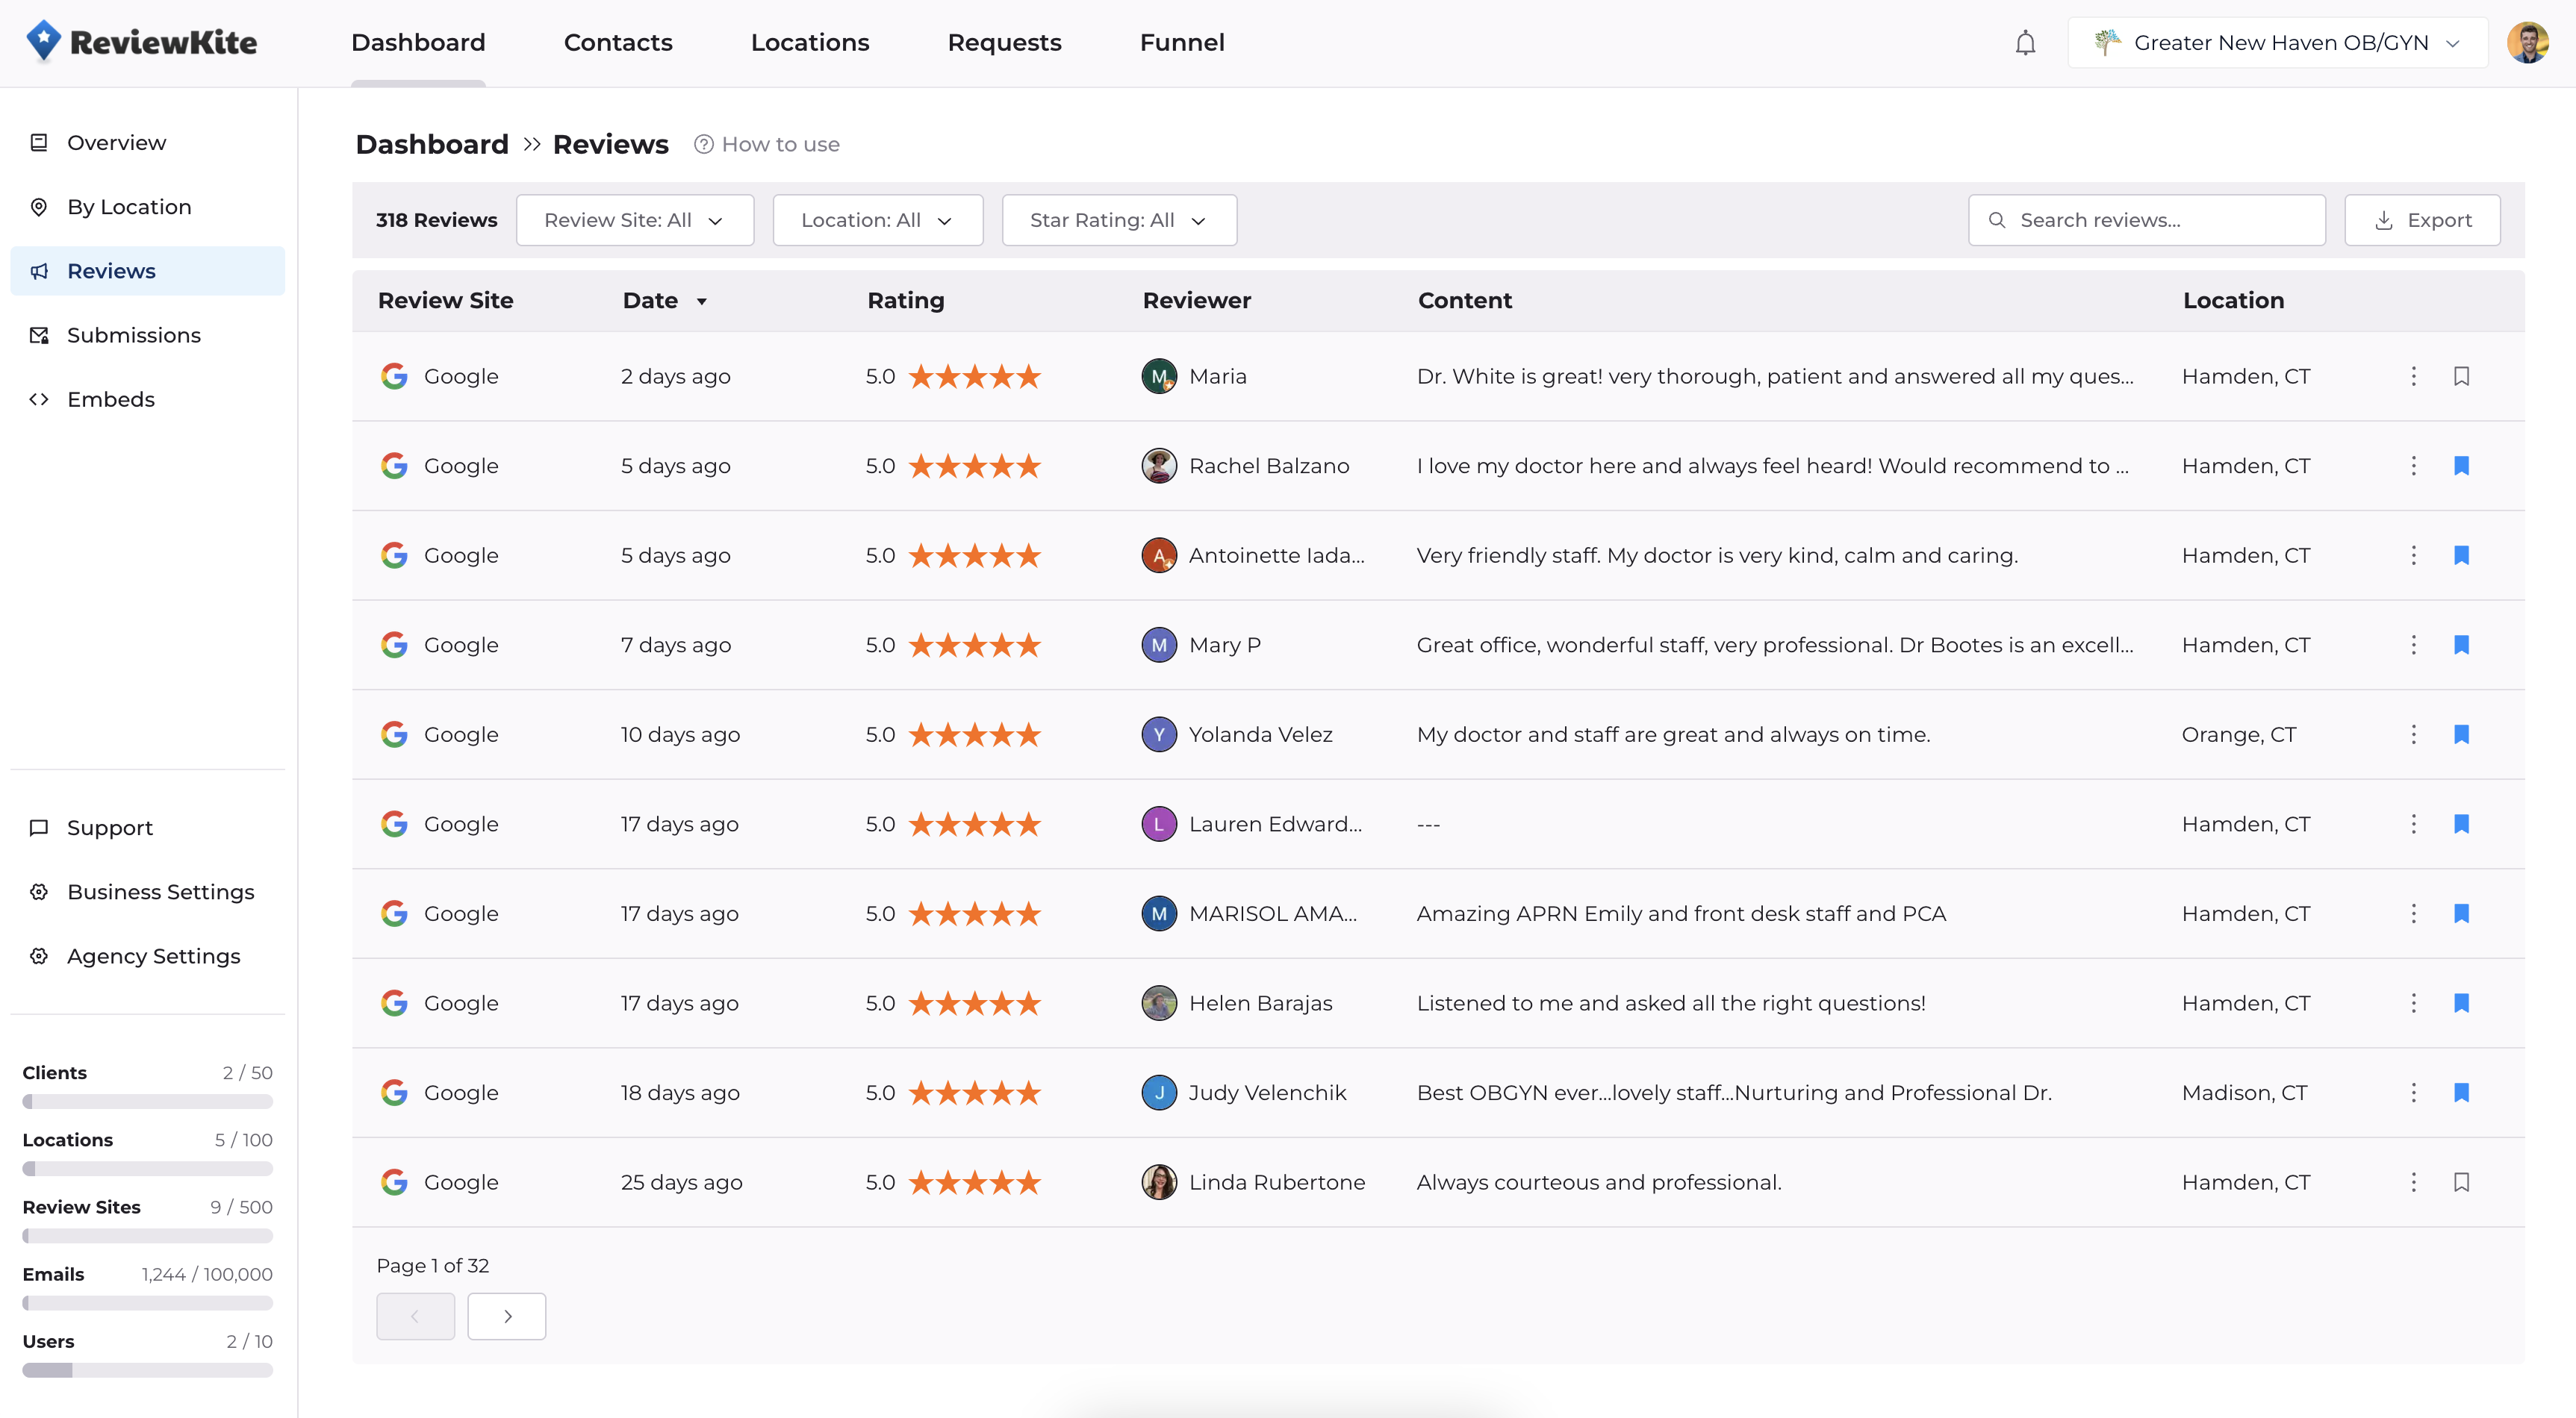
Task: Open the three-dot menu for Judy Velenchik's review
Action: pos(2413,1092)
